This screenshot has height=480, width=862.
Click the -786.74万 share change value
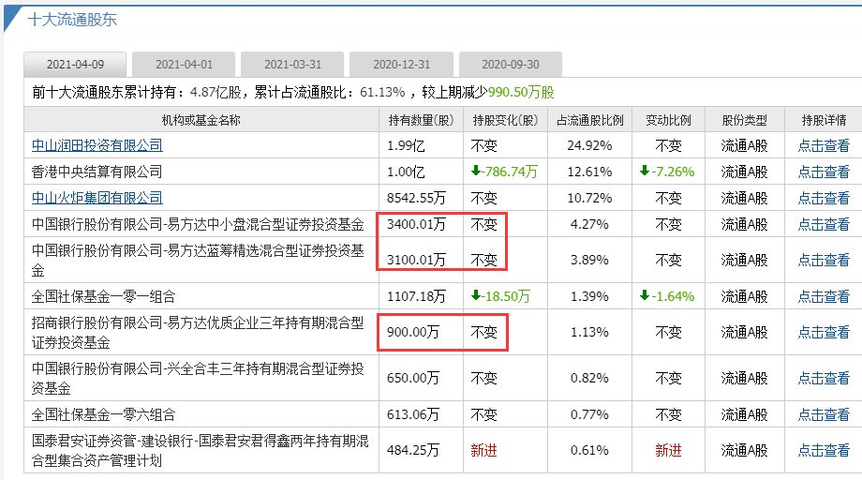tap(505, 172)
